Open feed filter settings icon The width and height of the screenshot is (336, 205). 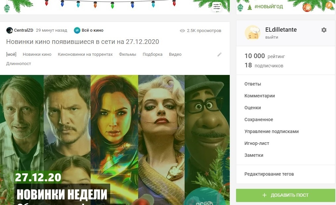pyautogui.click(x=216, y=7)
